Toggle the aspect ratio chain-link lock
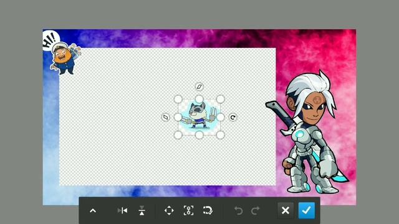This screenshot has width=399, height=224. click(x=188, y=210)
